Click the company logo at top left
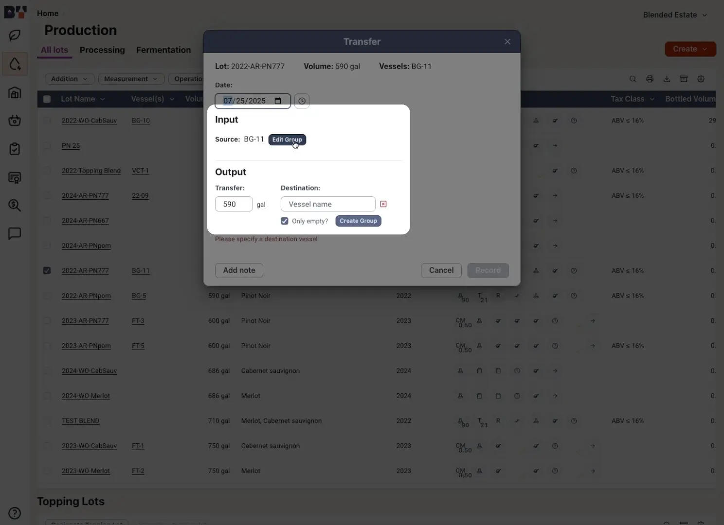 click(16, 12)
